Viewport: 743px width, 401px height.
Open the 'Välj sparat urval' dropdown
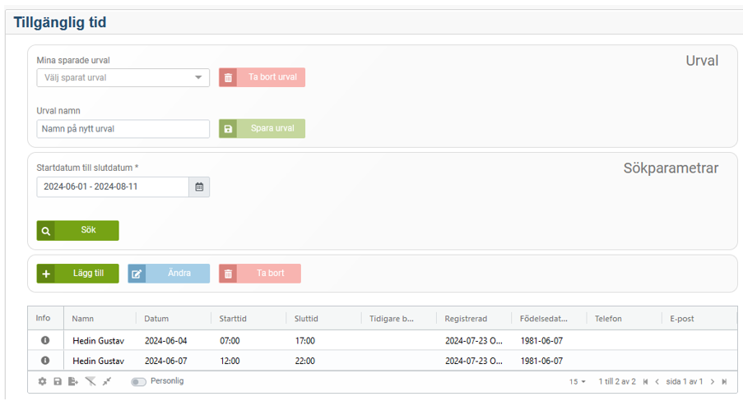123,78
